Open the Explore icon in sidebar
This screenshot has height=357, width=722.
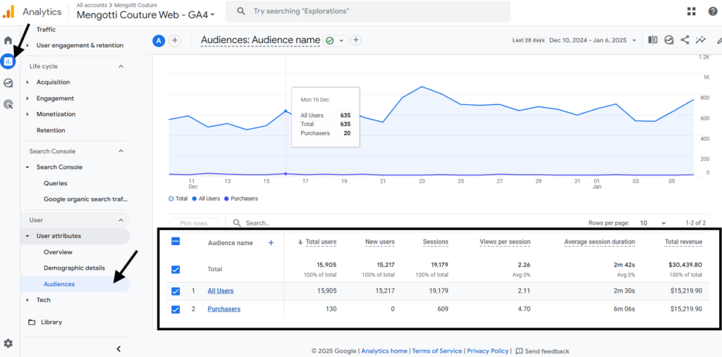8,83
